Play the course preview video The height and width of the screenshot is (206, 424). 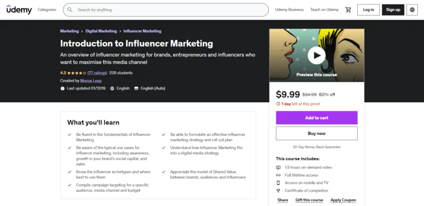coord(316,55)
